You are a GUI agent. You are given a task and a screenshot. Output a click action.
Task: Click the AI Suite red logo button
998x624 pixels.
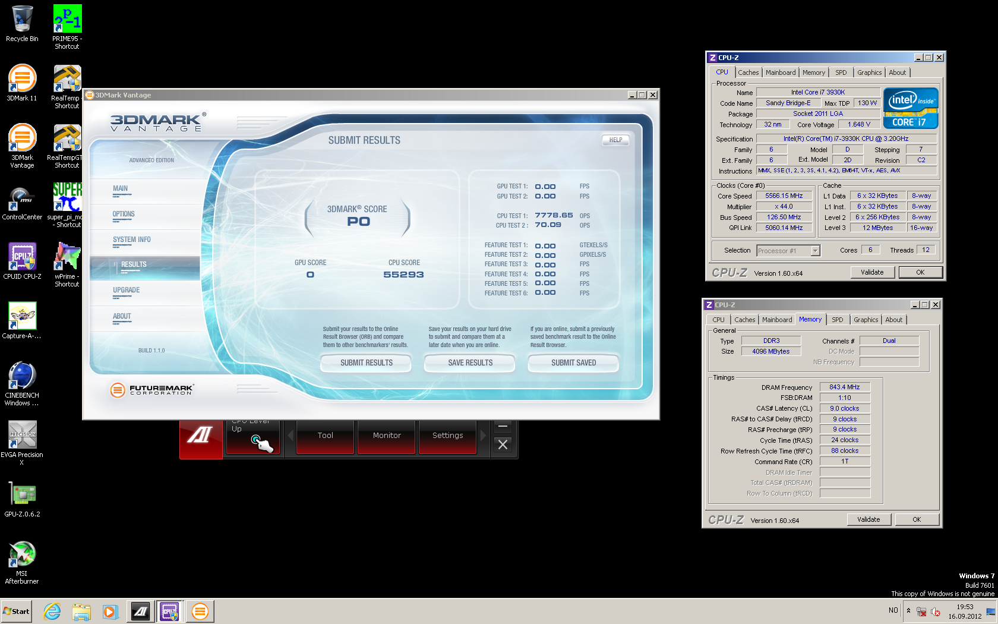(201, 439)
